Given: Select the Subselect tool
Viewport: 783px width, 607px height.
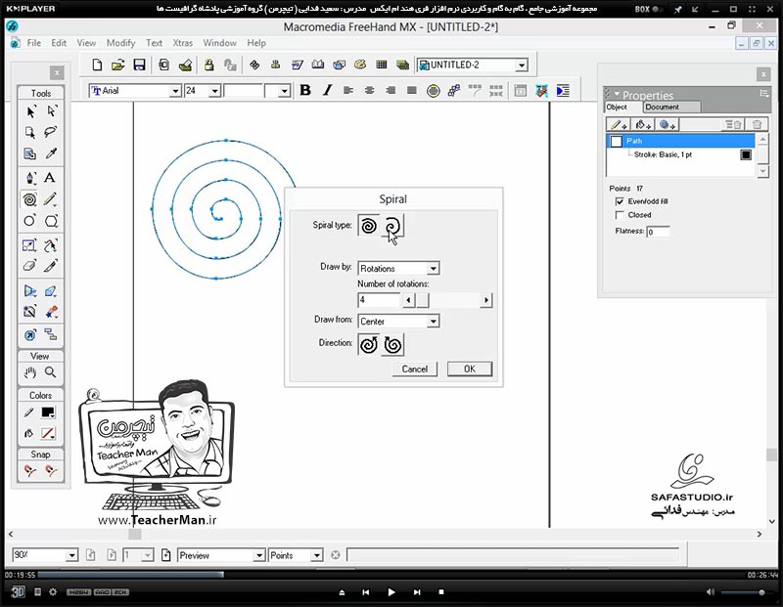Looking at the screenshot, I should pos(52,111).
